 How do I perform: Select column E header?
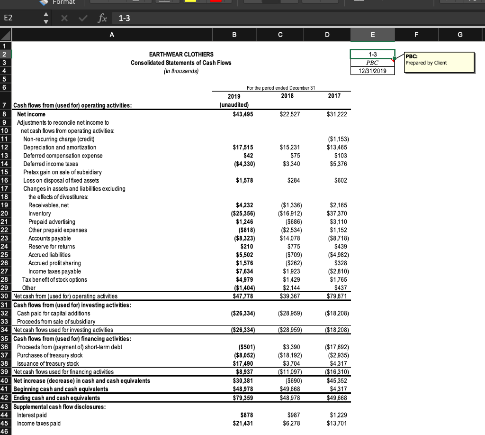click(x=373, y=35)
